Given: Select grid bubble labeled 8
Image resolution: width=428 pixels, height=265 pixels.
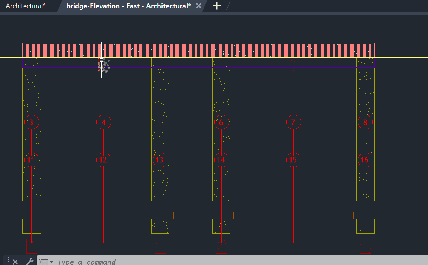Looking at the screenshot, I should (x=365, y=122).
